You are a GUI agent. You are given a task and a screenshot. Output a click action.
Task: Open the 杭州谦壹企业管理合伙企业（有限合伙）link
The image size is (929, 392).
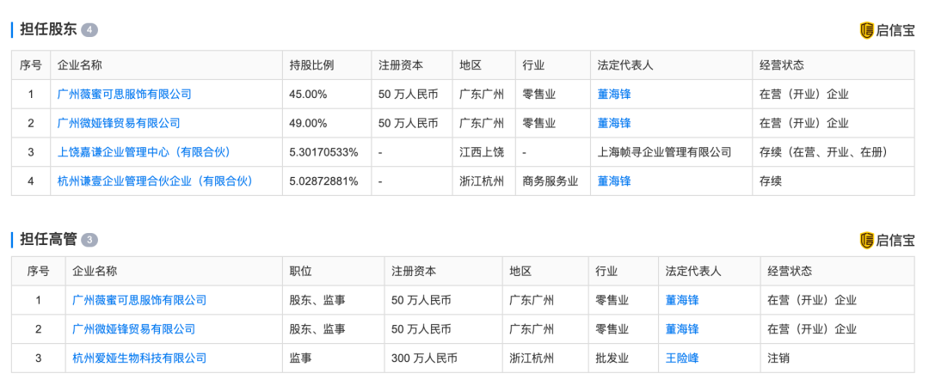point(155,181)
